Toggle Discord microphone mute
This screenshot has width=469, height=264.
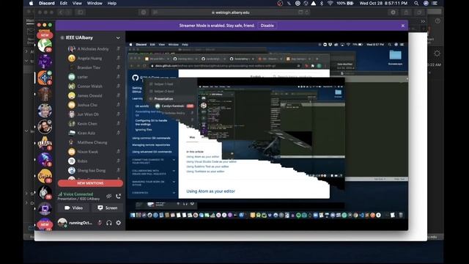(100, 223)
